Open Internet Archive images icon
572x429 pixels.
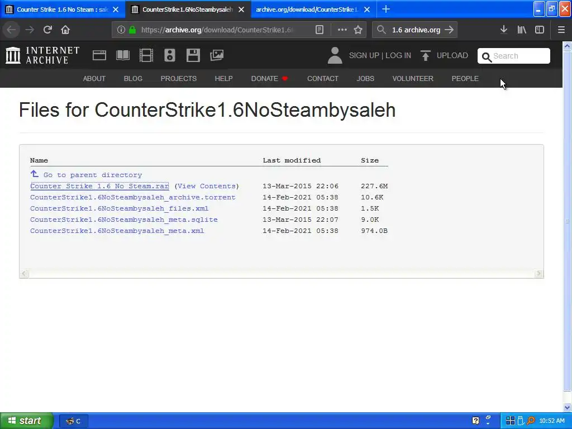pos(217,55)
